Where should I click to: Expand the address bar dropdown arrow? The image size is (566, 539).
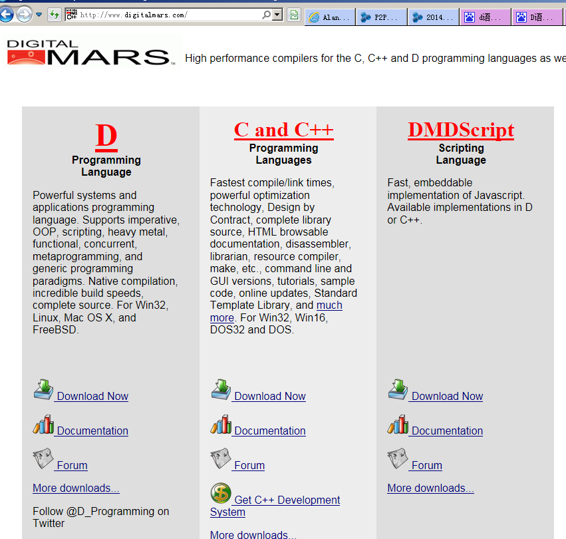[x=277, y=15]
